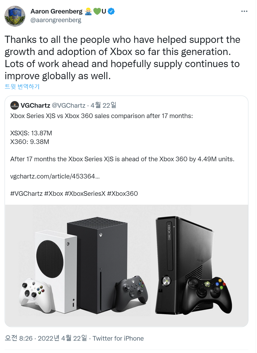Screen dimensions: 257x353
Task: Click 트윗 번역하기 to translate the tweet
Action: point(22,86)
